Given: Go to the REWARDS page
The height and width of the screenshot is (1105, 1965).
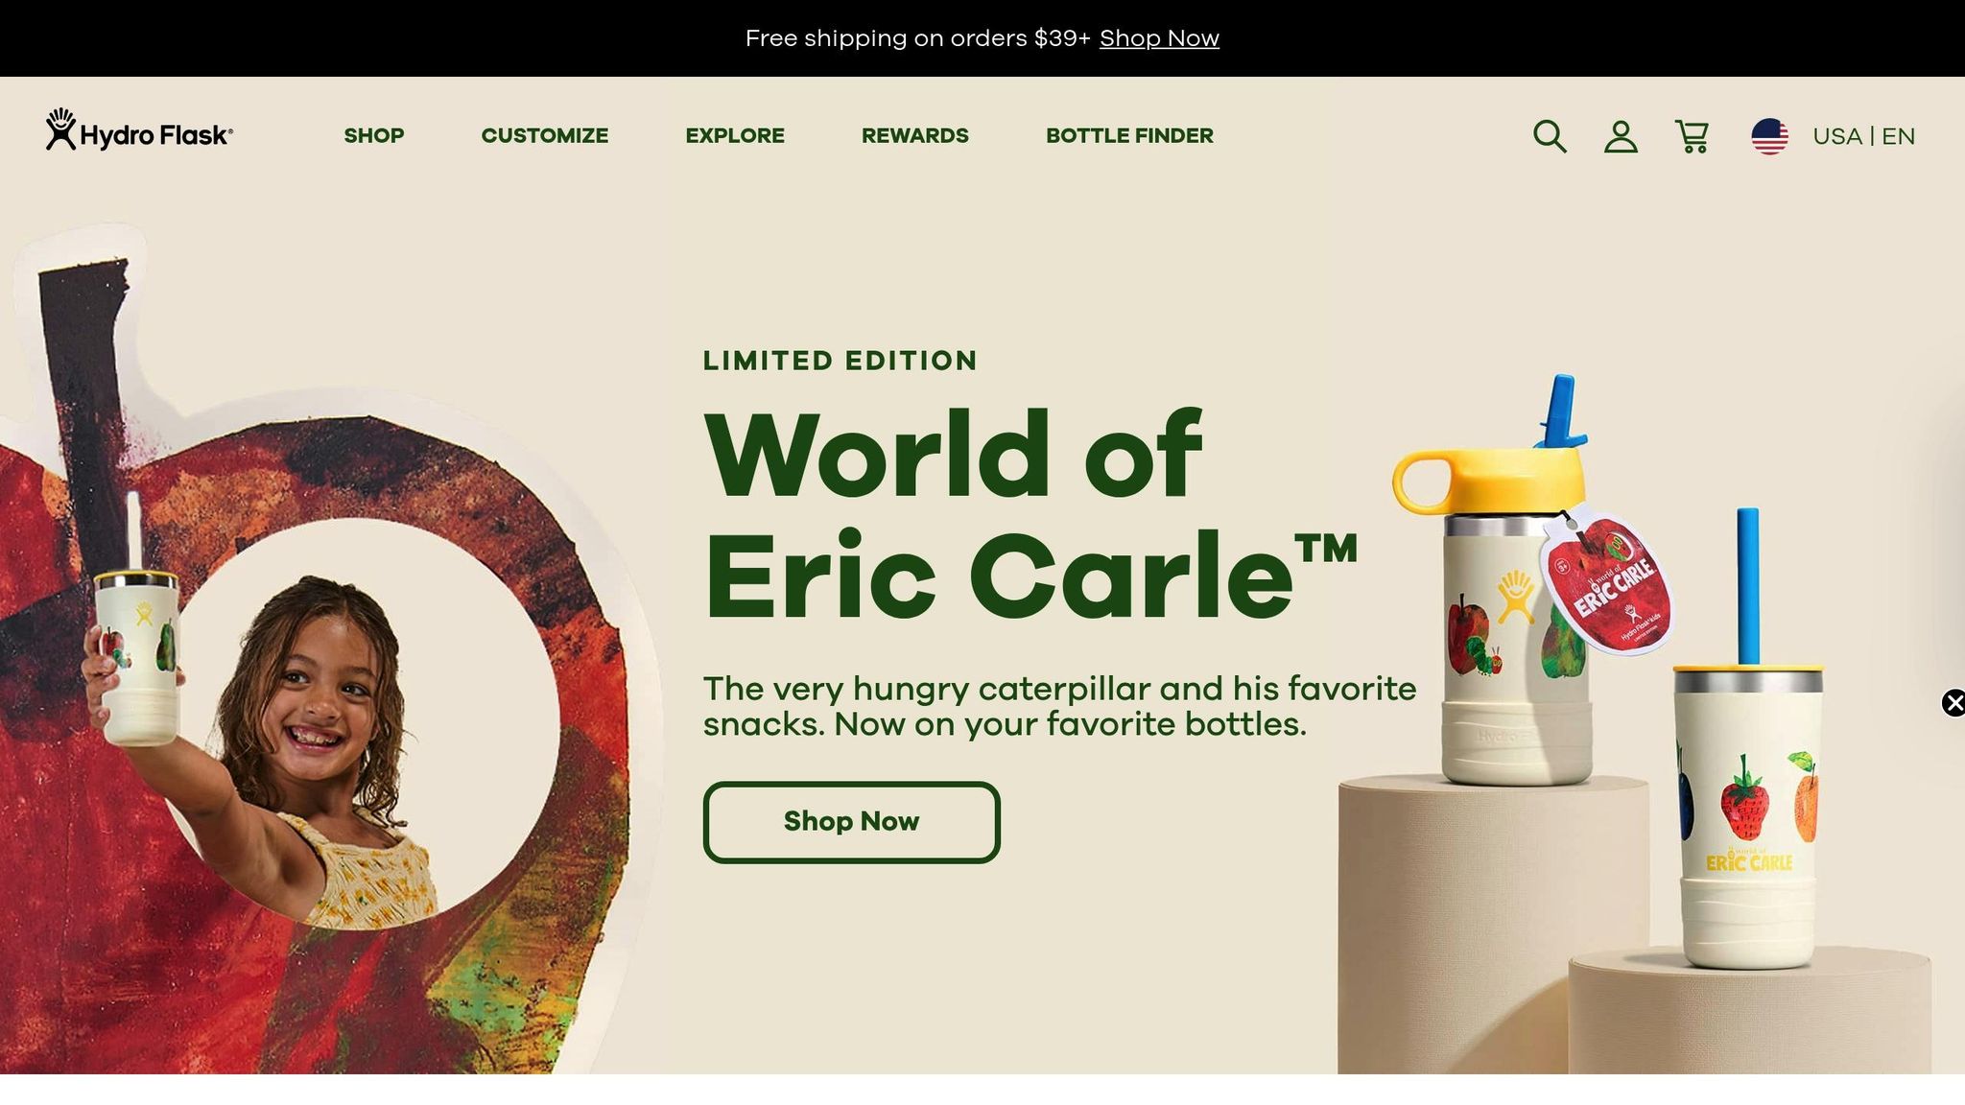Looking at the screenshot, I should [x=915, y=135].
